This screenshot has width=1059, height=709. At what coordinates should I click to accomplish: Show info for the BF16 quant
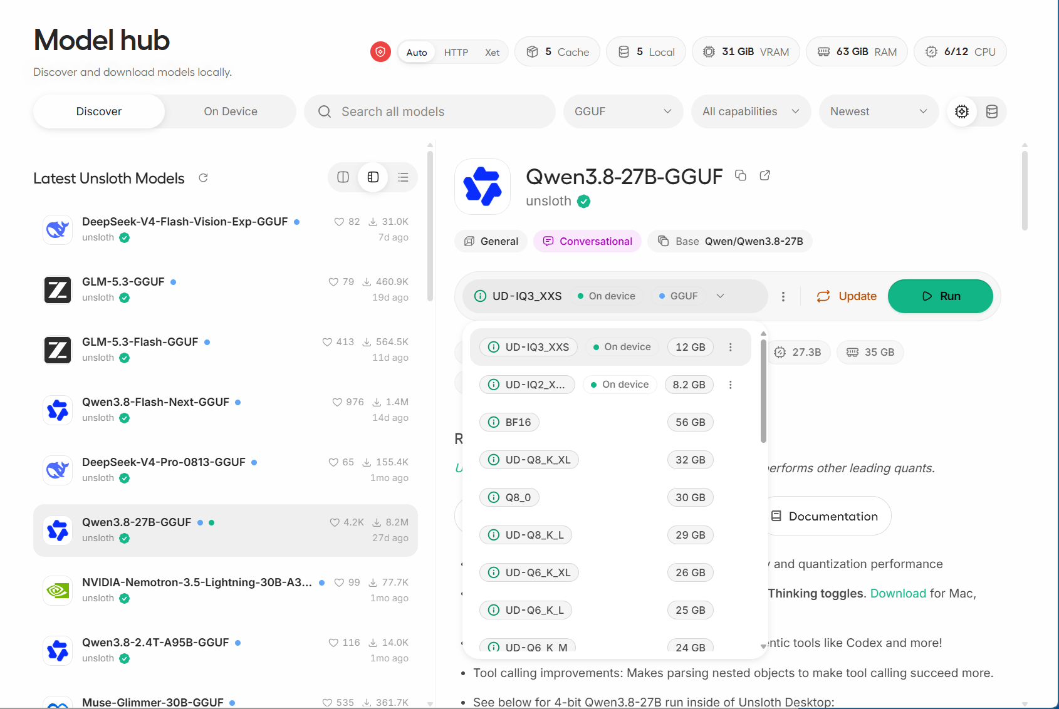[x=494, y=422]
